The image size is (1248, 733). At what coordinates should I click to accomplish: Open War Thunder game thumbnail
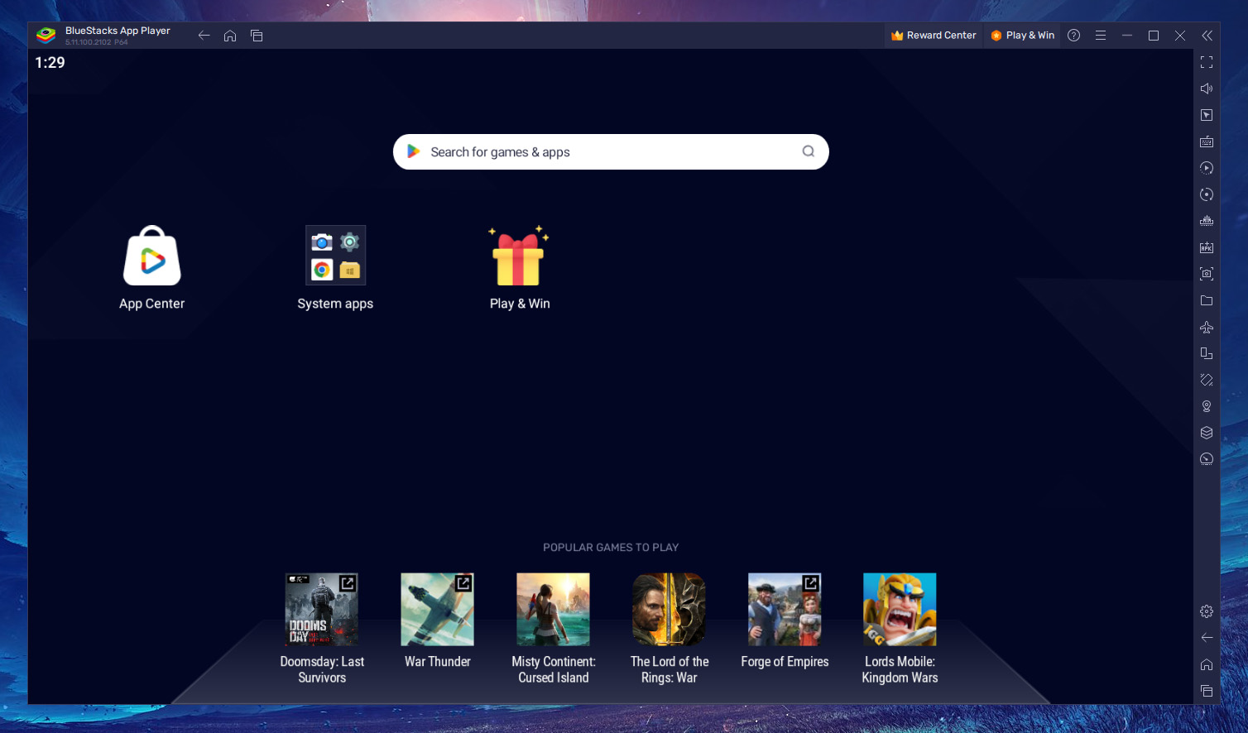(437, 610)
